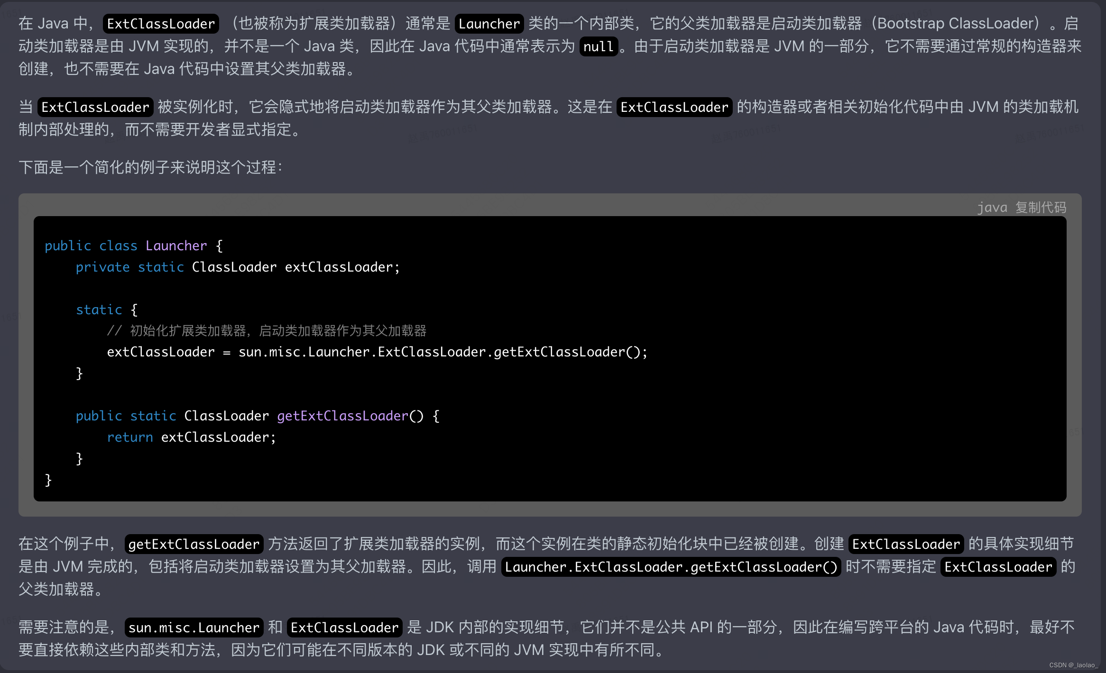
Task: Click the 'java' language label on code block
Action: 992,207
